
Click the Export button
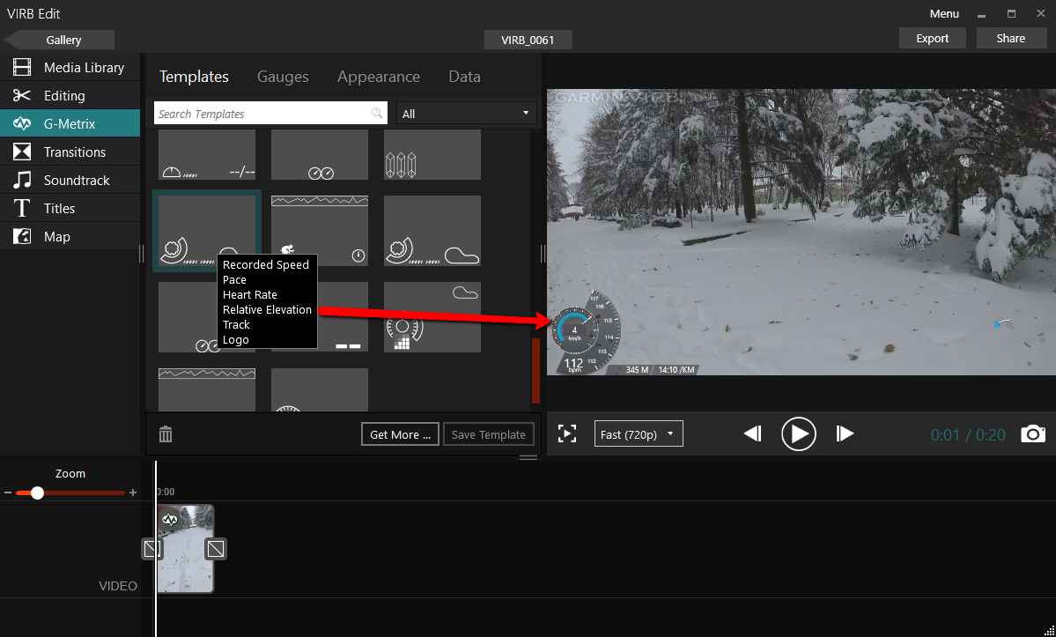(x=932, y=38)
